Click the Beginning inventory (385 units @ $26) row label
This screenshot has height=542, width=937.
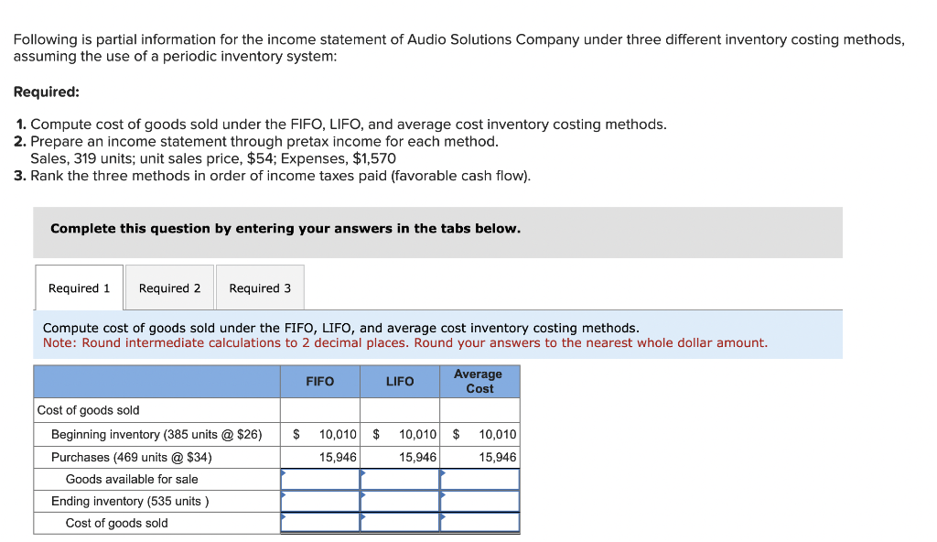(x=156, y=434)
